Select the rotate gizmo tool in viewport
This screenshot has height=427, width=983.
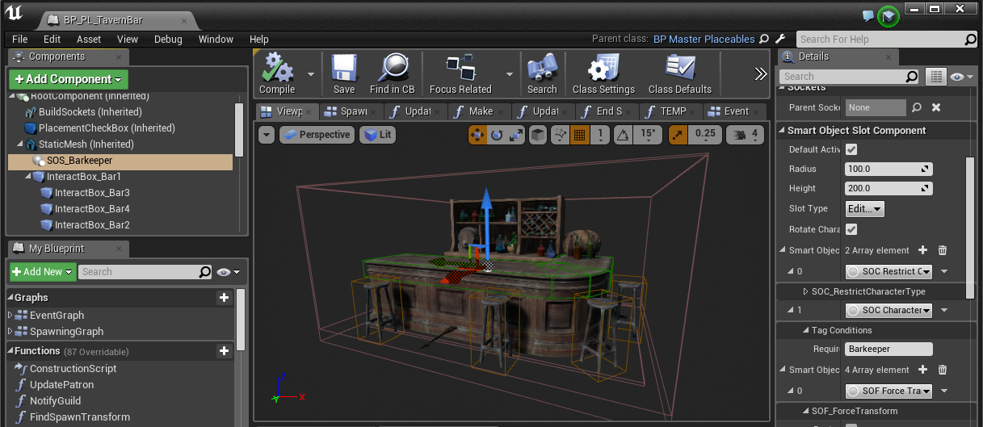click(x=497, y=136)
